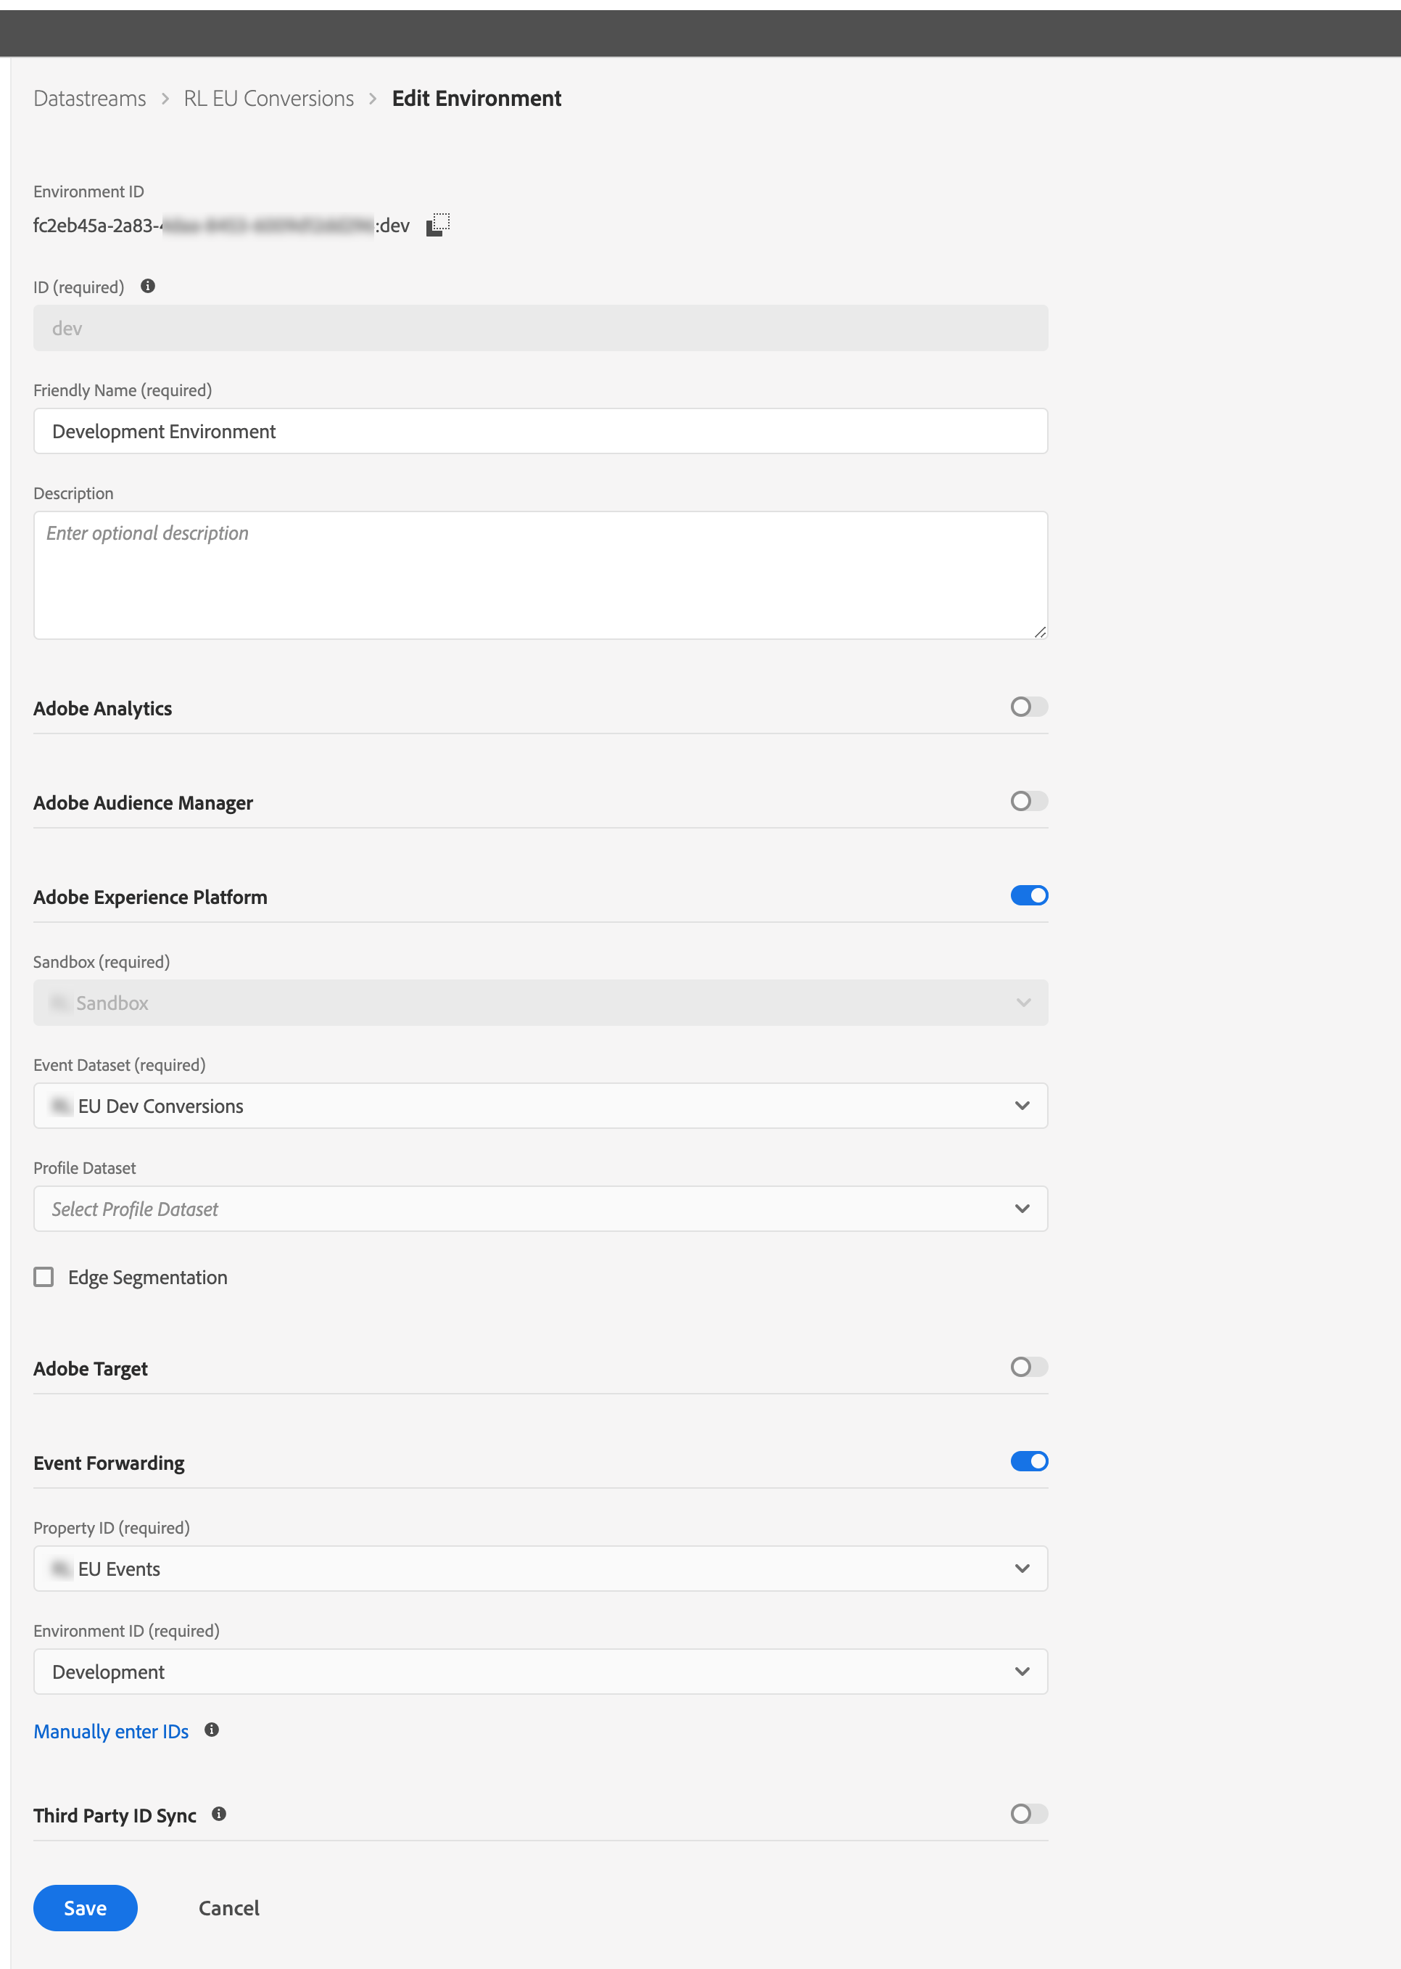Focus the Description text area

(541, 575)
